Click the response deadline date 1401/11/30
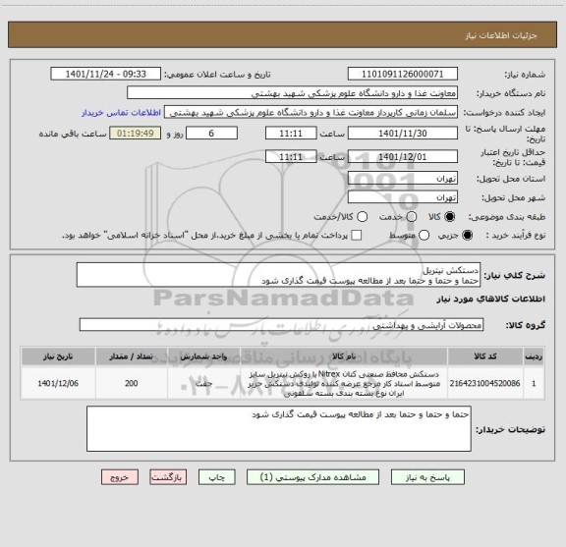The width and height of the screenshot is (566, 547). (x=403, y=134)
